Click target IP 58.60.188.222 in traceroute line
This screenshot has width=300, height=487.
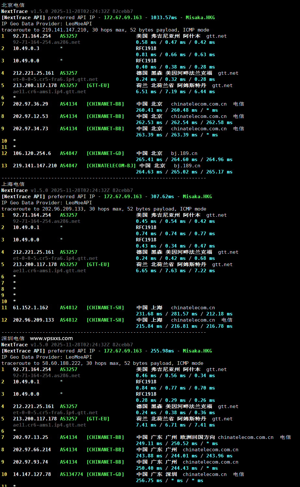(61, 363)
